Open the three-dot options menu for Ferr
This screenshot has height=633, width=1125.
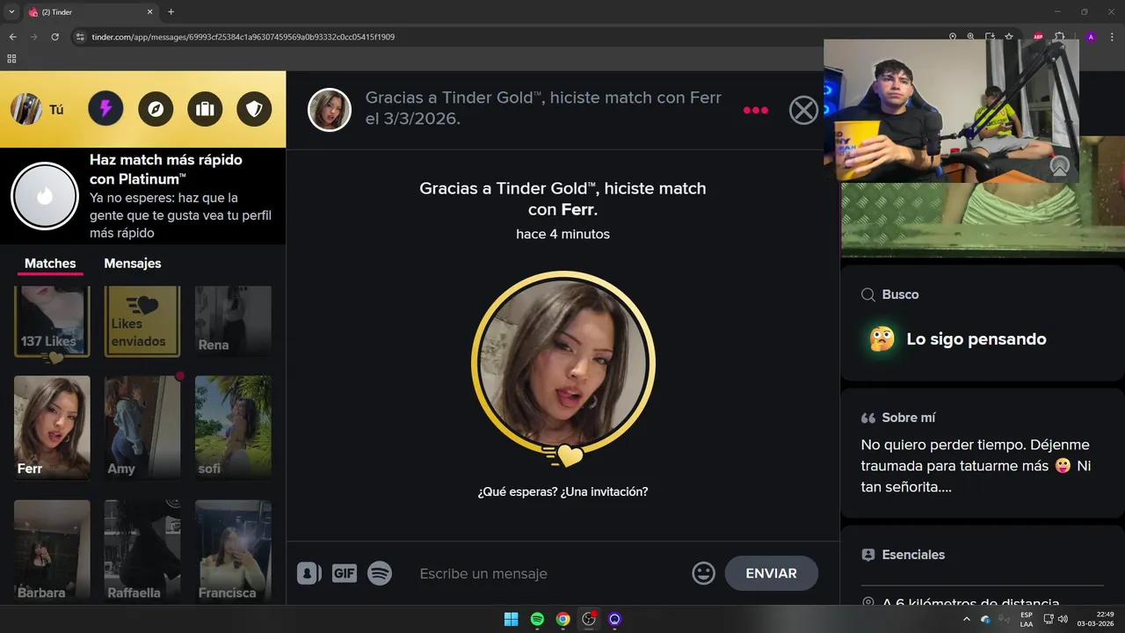pyautogui.click(x=755, y=110)
